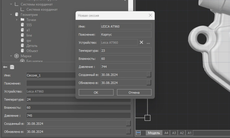The height and width of the screenshot is (138, 230).
Task: Open the Созданный в date dropdown in dialog
Action: point(149,75)
